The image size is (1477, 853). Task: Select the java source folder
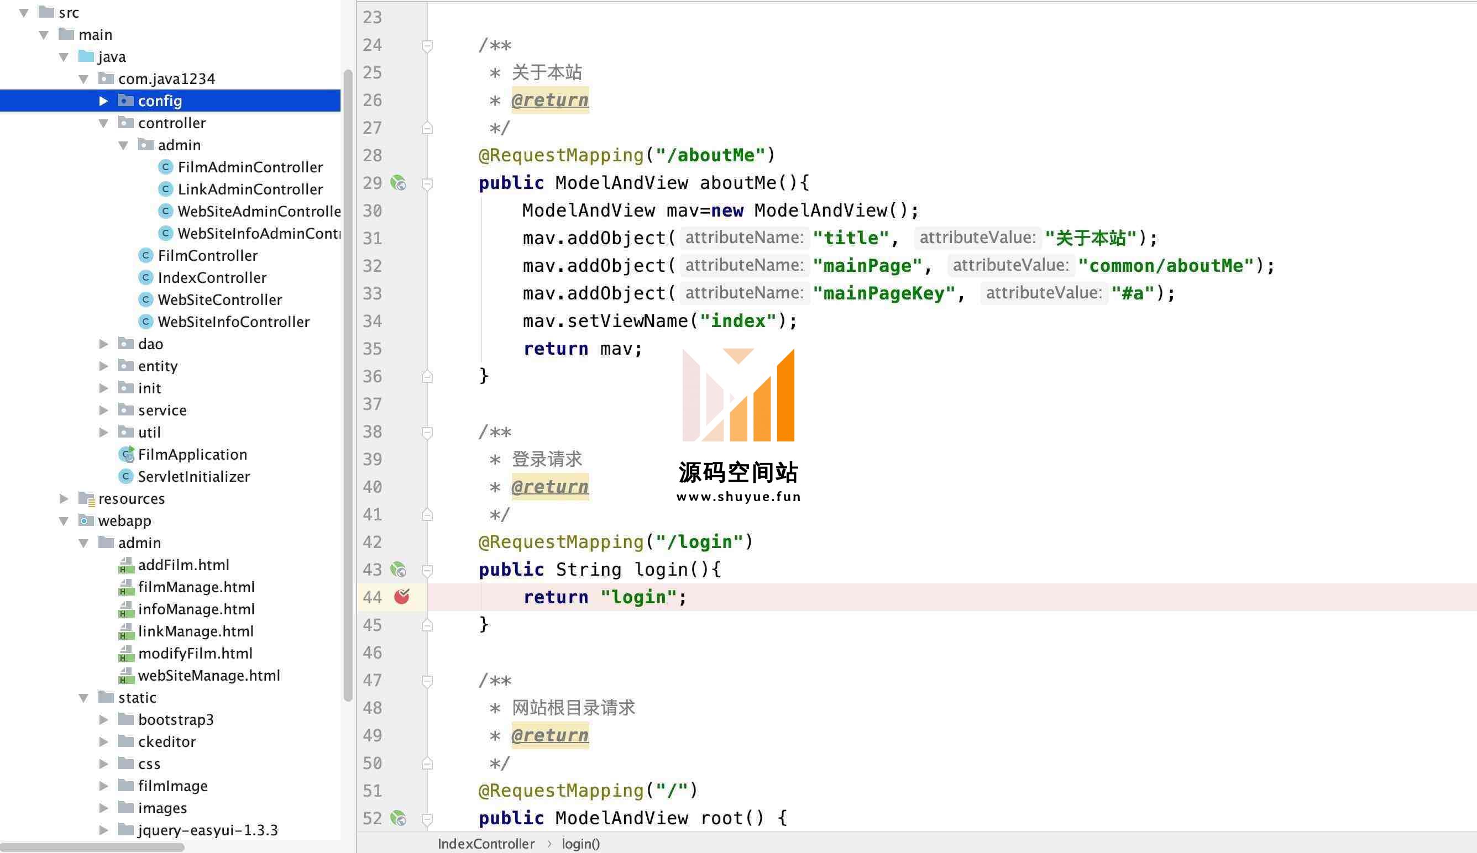point(103,57)
